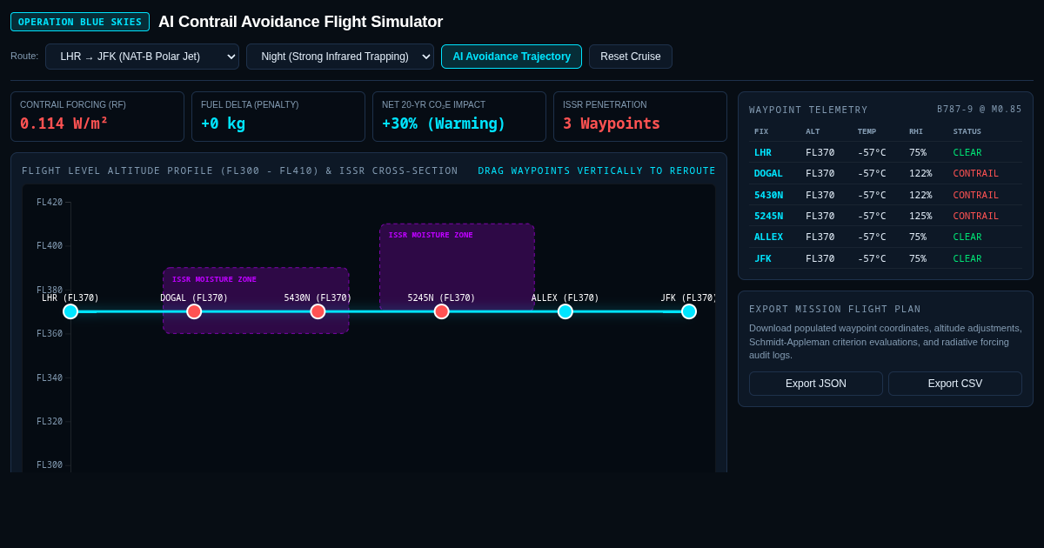Click AI Avoidance Trajectory button
Screen dimensions: 1044x548
(512, 57)
